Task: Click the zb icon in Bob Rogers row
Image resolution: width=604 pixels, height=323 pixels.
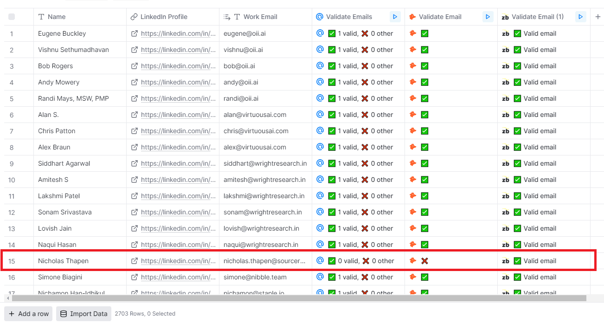Action: [506, 66]
